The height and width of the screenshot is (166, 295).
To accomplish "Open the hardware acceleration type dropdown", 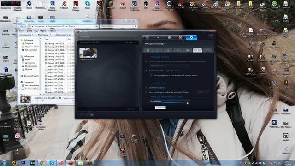I will point(170,66).
